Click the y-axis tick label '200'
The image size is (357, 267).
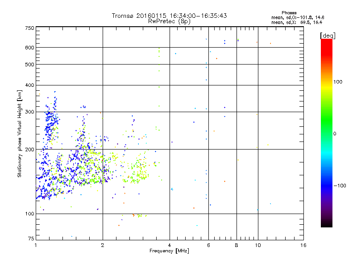pos(29,149)
